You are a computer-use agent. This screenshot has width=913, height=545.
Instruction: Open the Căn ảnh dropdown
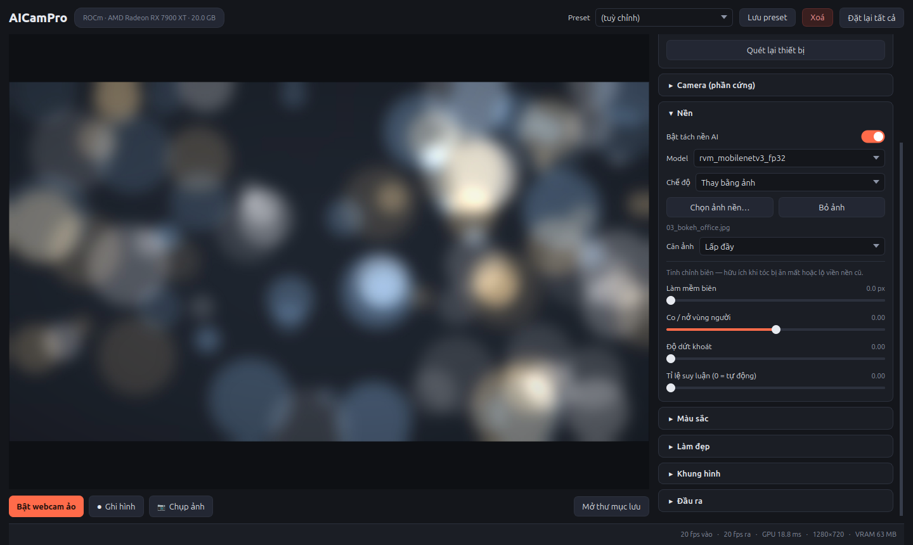(x=792, y=247)
